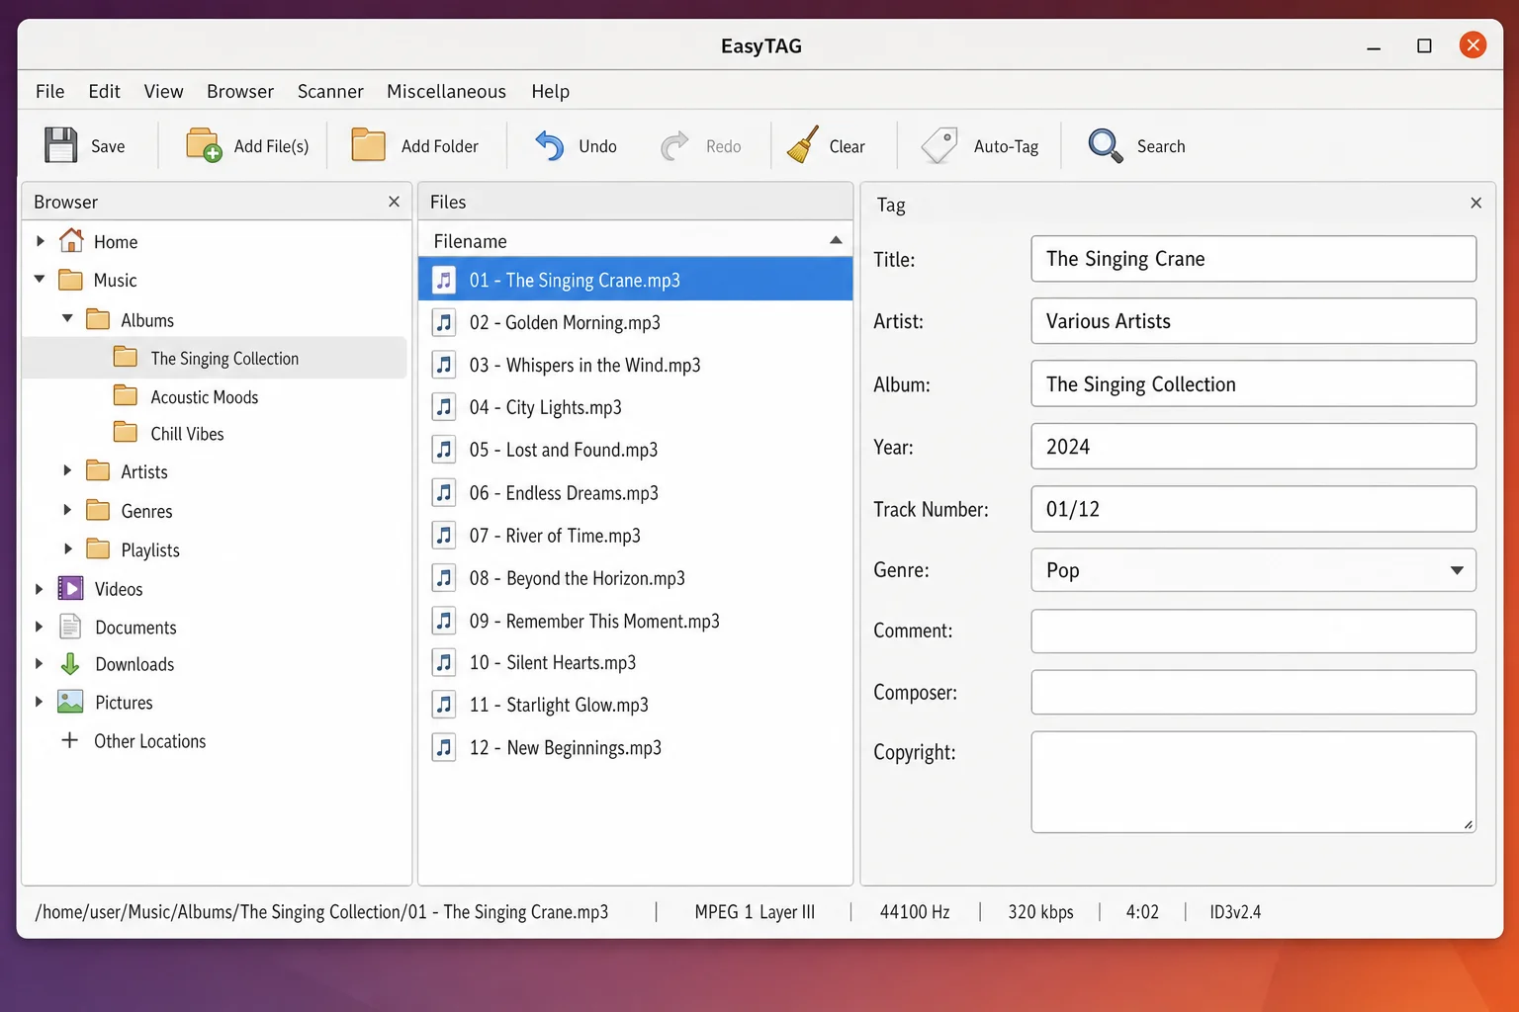The height and width of the screenshot is (1012, 1519).
Task: Click the Documents page icon
Action: click(70, 627)
